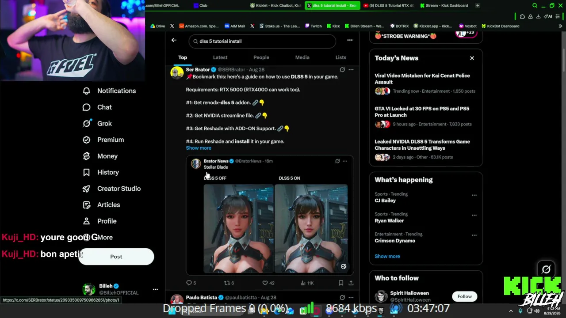Open Ser Brator profile name link
Image resolution: width=566 pixels, height=318 pixels.
(198, 70)
